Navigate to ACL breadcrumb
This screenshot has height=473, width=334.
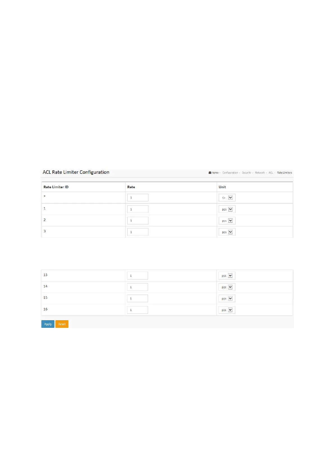271,173
